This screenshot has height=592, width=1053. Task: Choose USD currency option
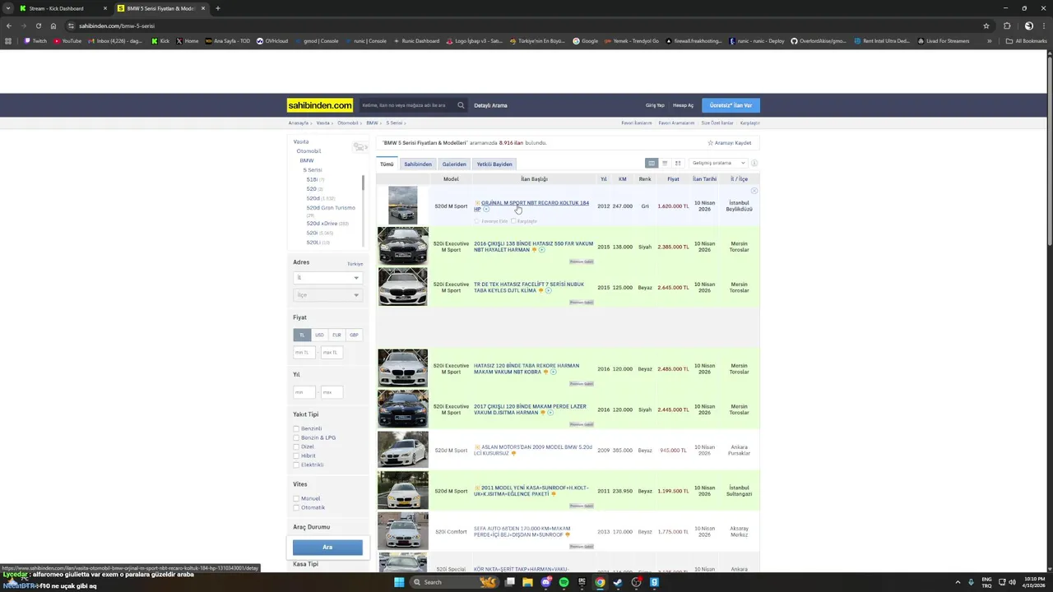(319, 335)
